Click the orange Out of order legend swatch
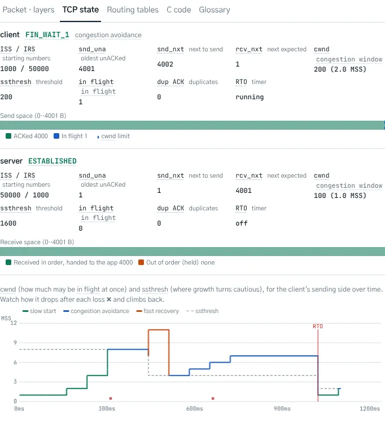 pyautogui.click(x=141, y=262)
